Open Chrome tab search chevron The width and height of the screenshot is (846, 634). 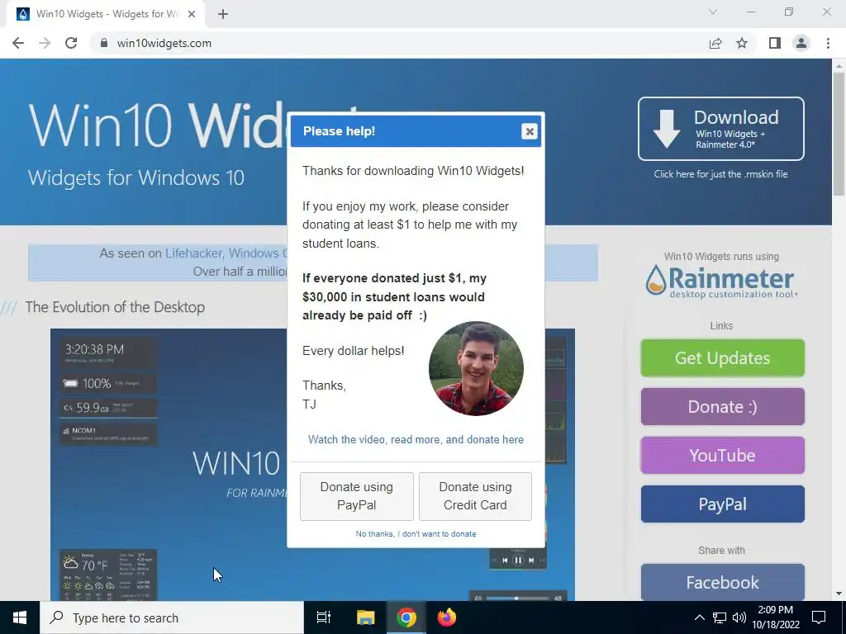pos(713,12)
